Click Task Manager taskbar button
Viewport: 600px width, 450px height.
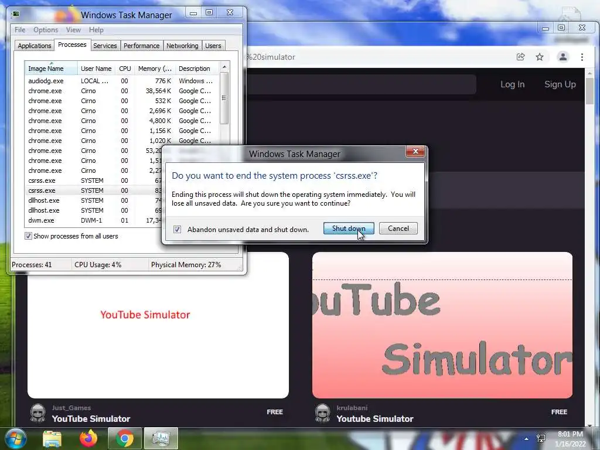coord(161,438)
